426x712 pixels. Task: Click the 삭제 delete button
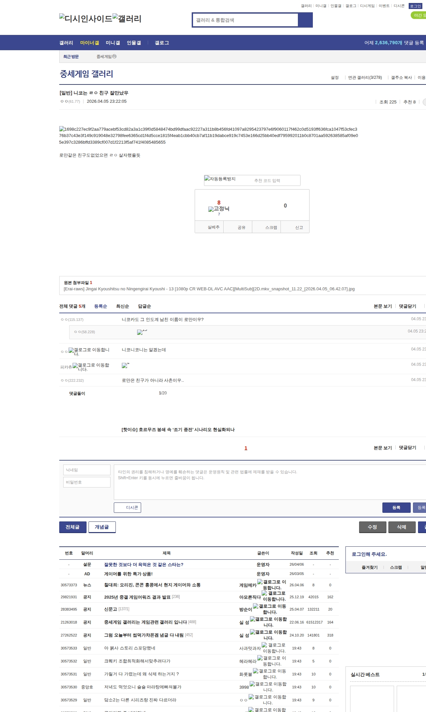(x=402, y=527)
